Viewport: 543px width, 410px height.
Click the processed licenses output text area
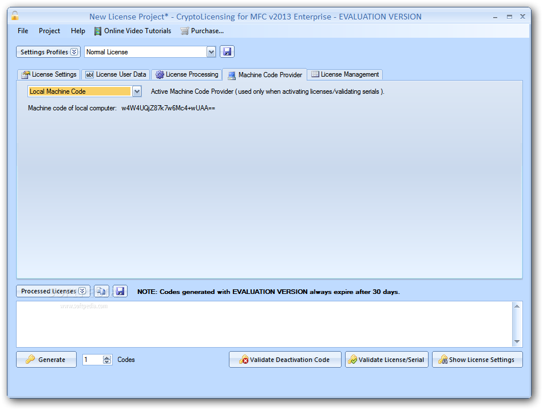pos(264,324)
